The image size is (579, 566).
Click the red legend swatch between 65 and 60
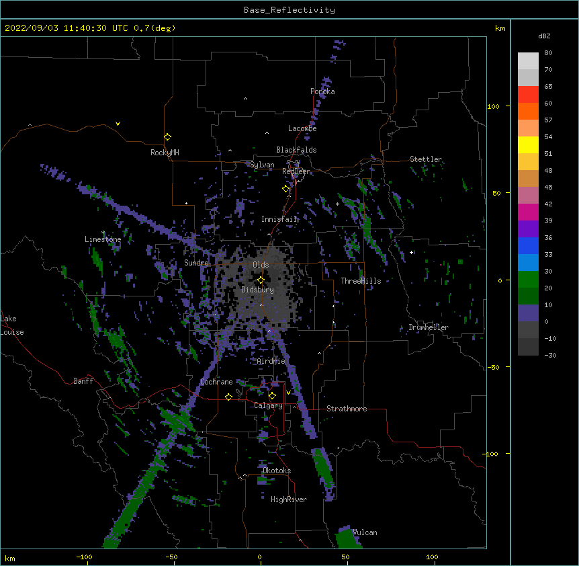pyautogui.click(x=528, y=94)
